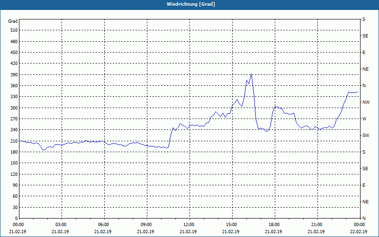
Task: Click the 480 y-axis value
Action: (x=14, y=41)
